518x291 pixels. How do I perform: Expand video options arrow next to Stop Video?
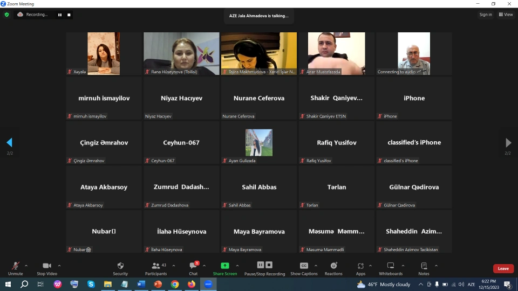tap(59, 265)
